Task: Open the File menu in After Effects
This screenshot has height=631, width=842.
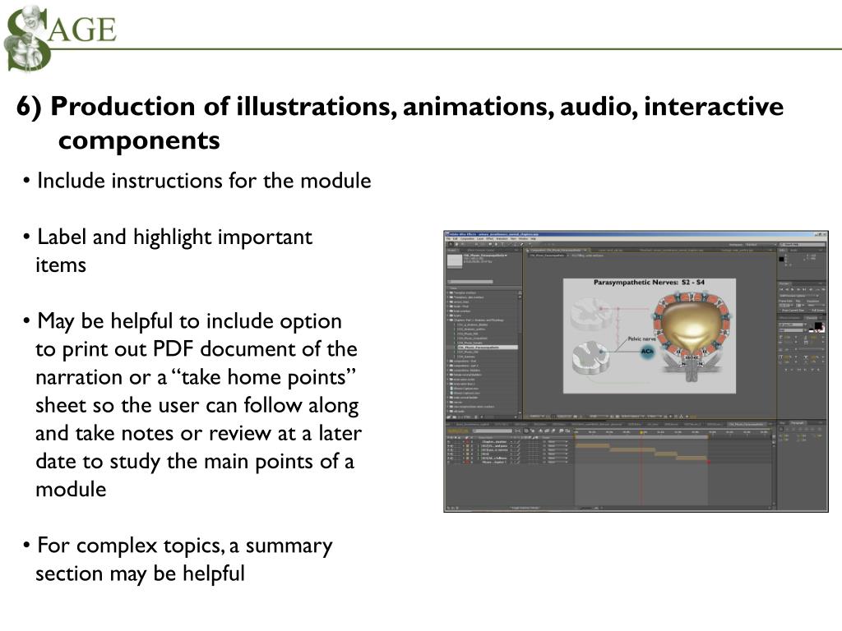Action: coord(448,239)
